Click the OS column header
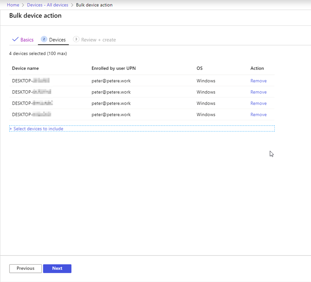This screenshot has width=311, height=282. tap(199, 68)
